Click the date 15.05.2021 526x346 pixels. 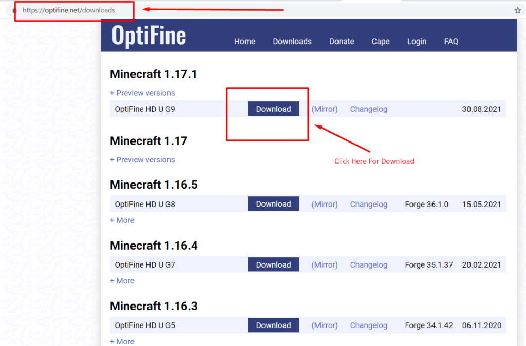[481, 205]
